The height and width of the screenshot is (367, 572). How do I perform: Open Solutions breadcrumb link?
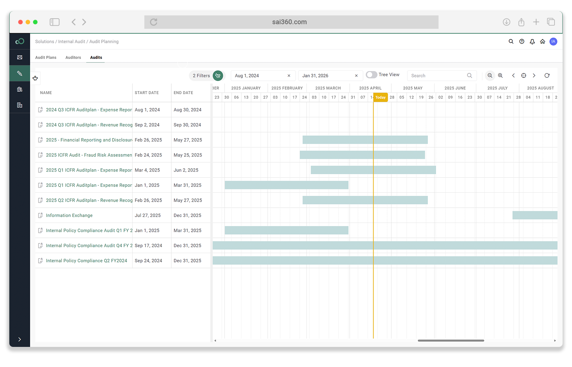(x=45, y=42)
